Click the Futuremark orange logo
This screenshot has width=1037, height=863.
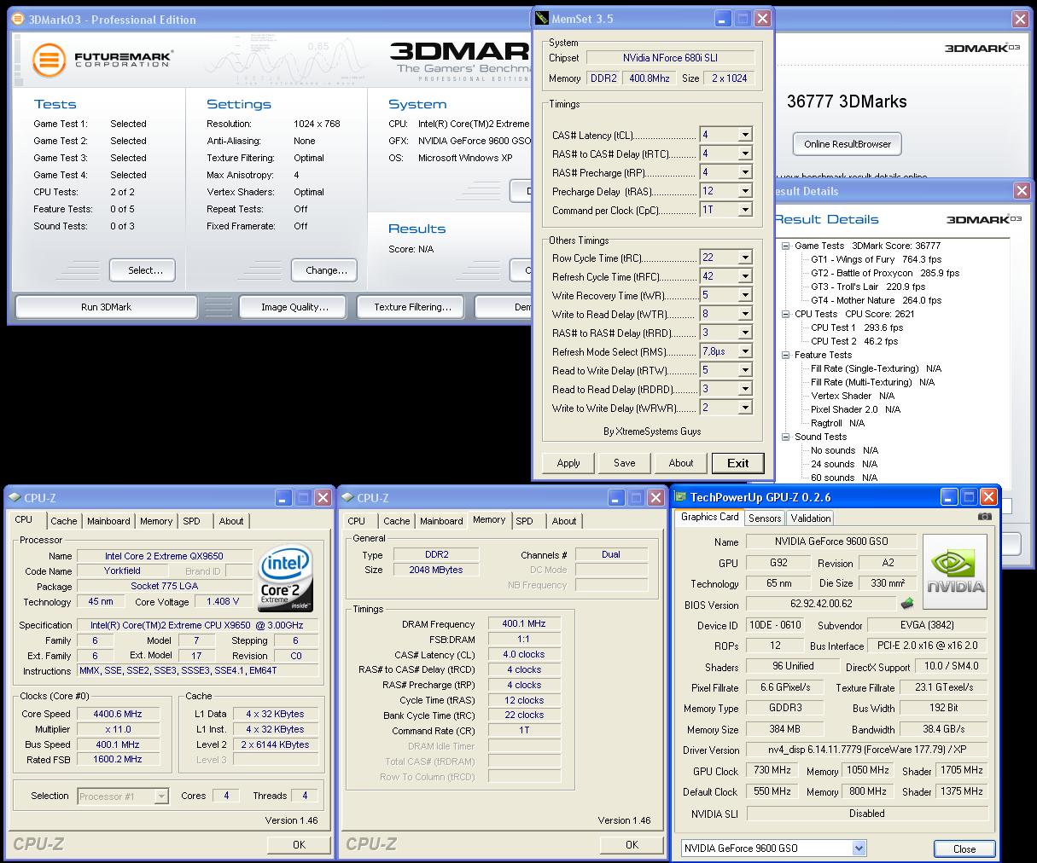tap(50, 60)
